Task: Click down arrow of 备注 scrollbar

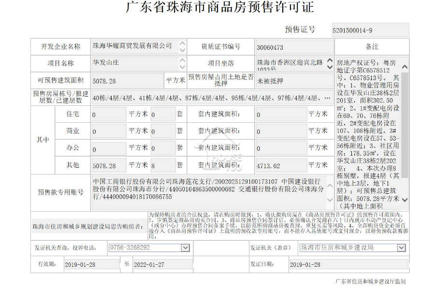Action: tap(405, 200)
